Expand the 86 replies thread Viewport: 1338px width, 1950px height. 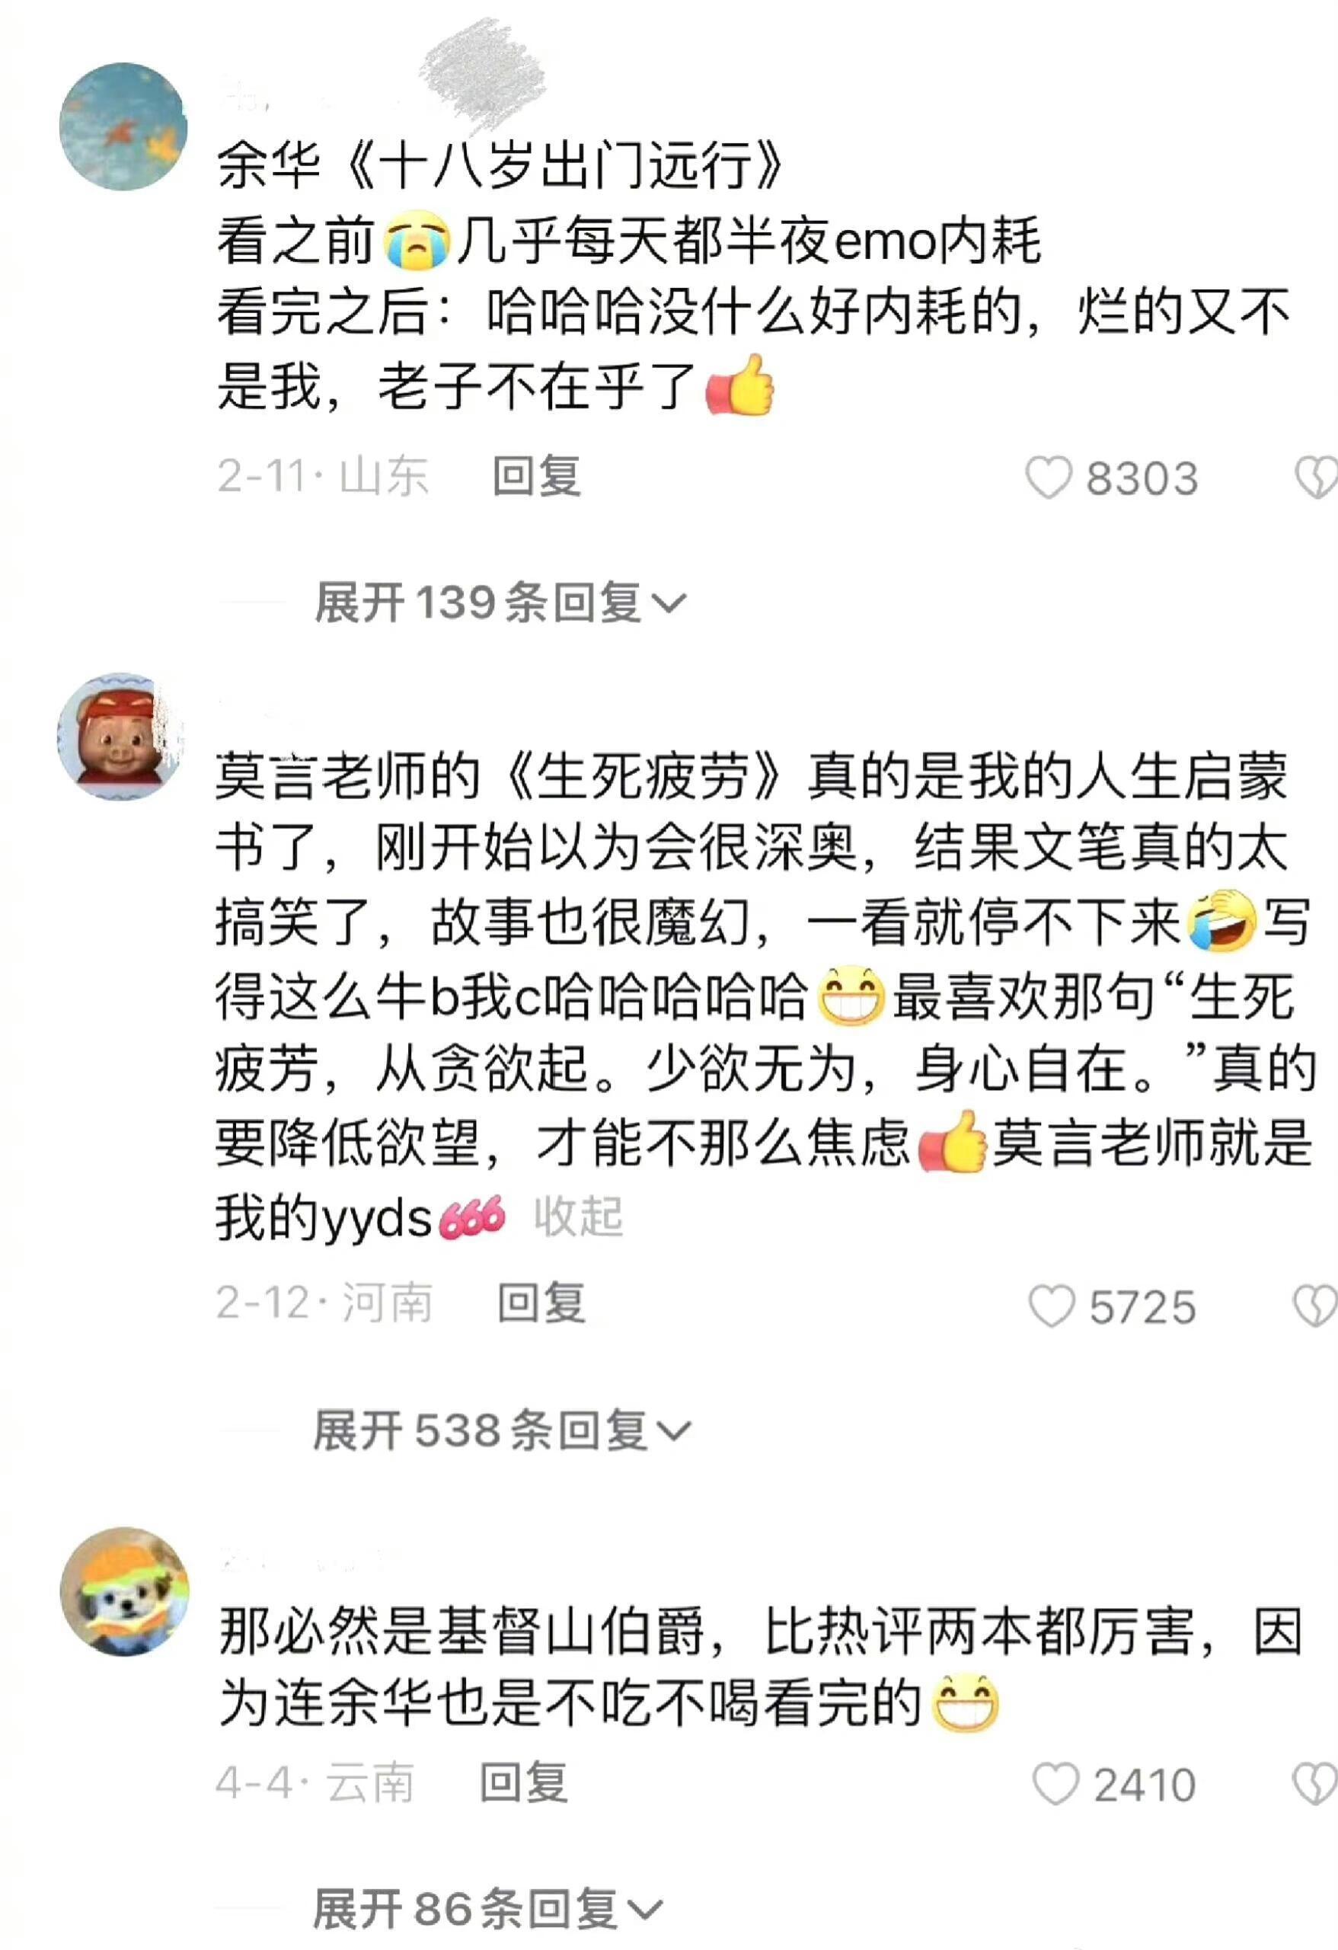(487, 1909)
